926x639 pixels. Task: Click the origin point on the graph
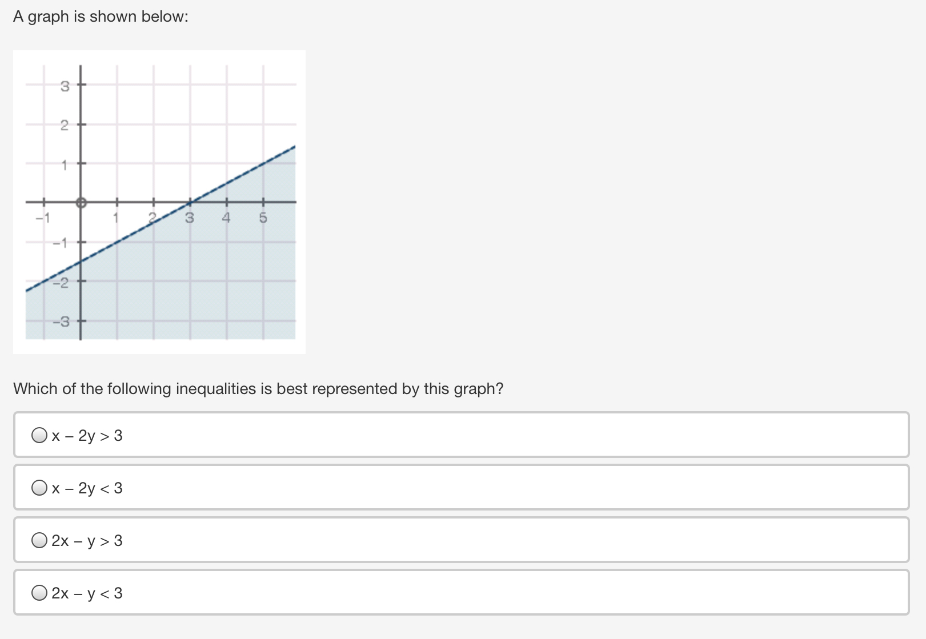[81, 202]
